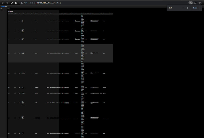Reset the page zoom level

click(x=195, y=8)
